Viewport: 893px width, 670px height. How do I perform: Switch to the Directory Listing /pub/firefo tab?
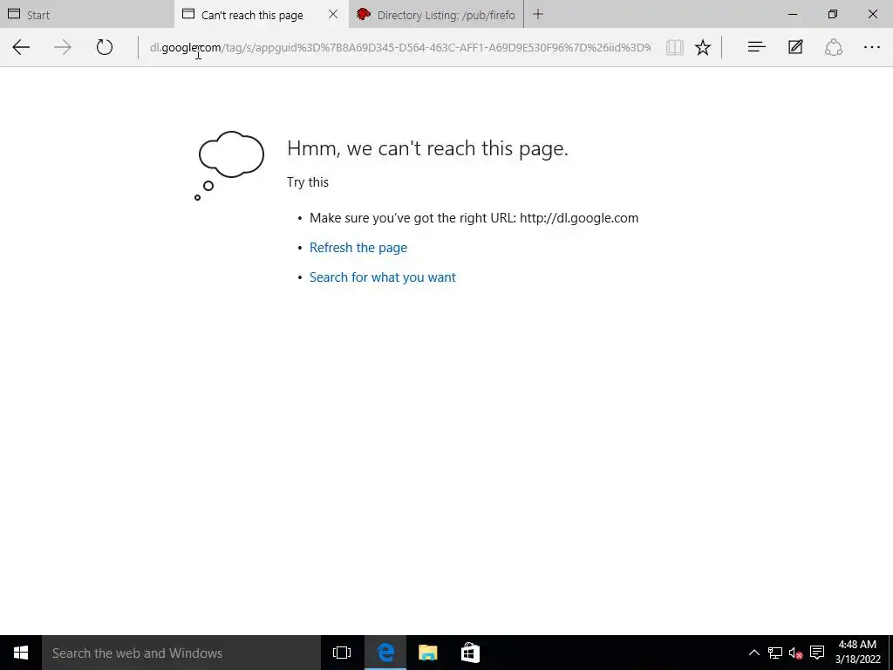[436, 14]
